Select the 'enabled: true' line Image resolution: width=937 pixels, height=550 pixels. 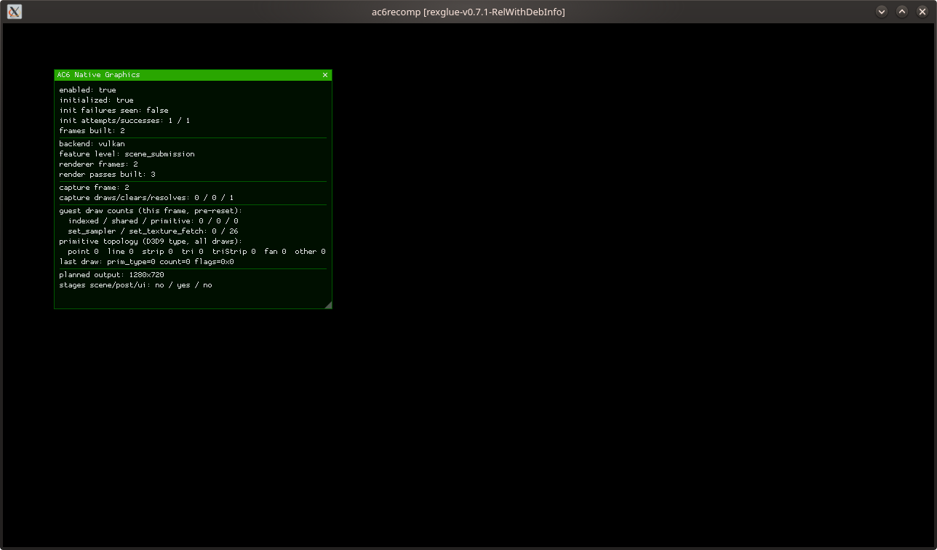[87, 90]
